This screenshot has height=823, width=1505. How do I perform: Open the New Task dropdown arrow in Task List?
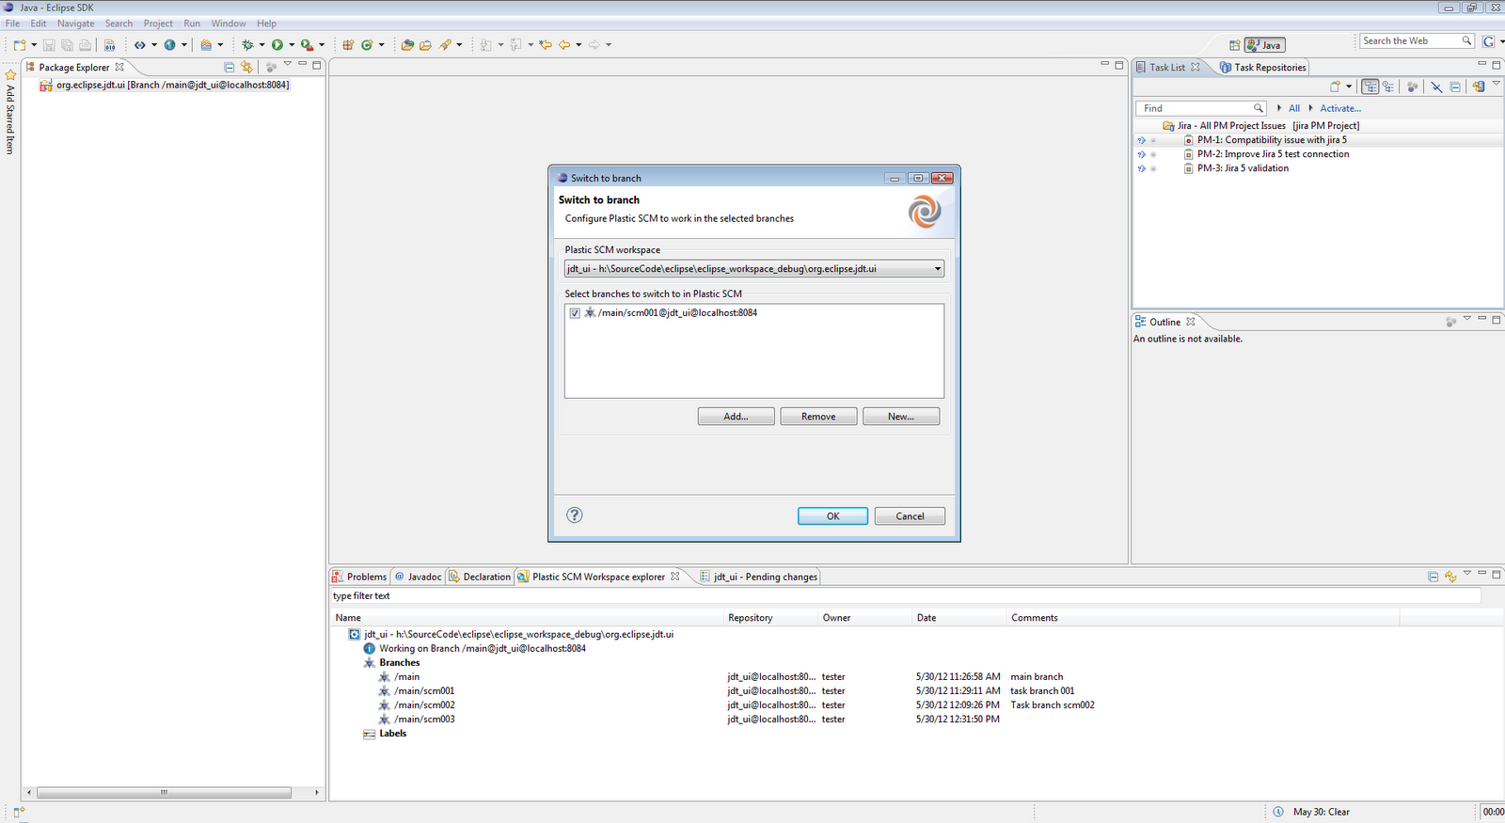[1349, 87]
